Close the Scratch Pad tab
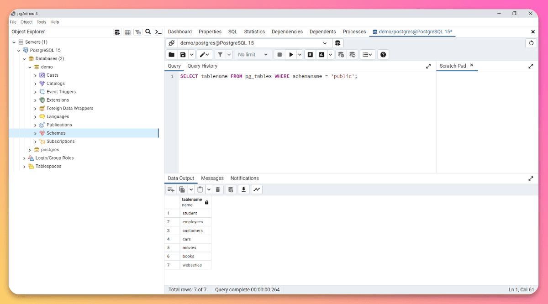 click(472, 65)
